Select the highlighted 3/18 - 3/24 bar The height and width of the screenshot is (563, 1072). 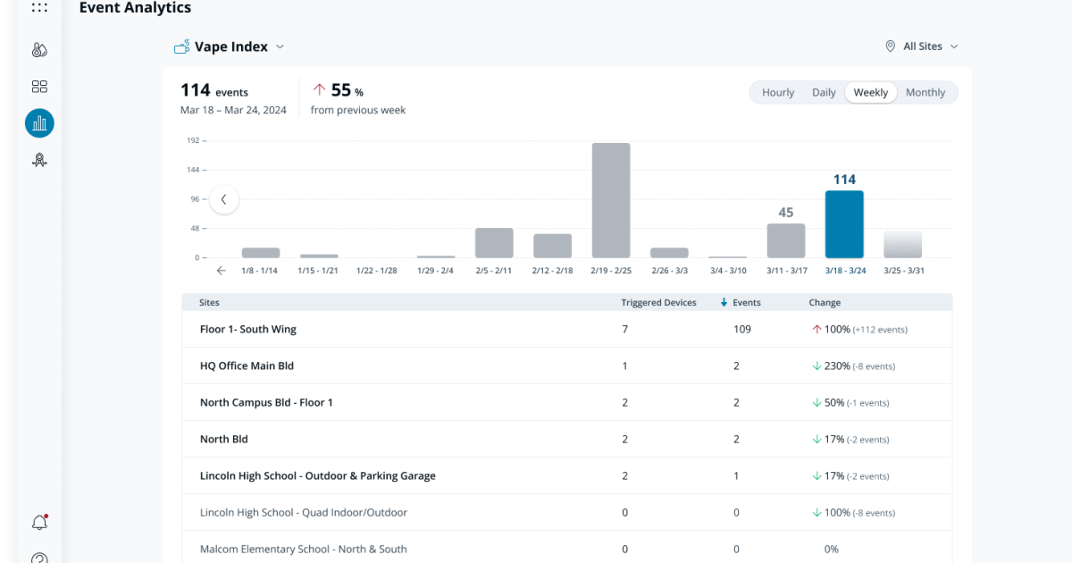click(844, 224)
